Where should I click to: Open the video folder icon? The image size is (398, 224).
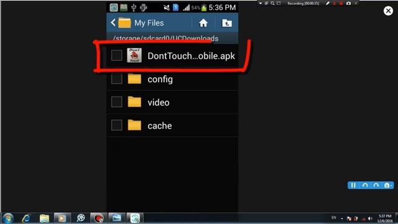[134, 102]
